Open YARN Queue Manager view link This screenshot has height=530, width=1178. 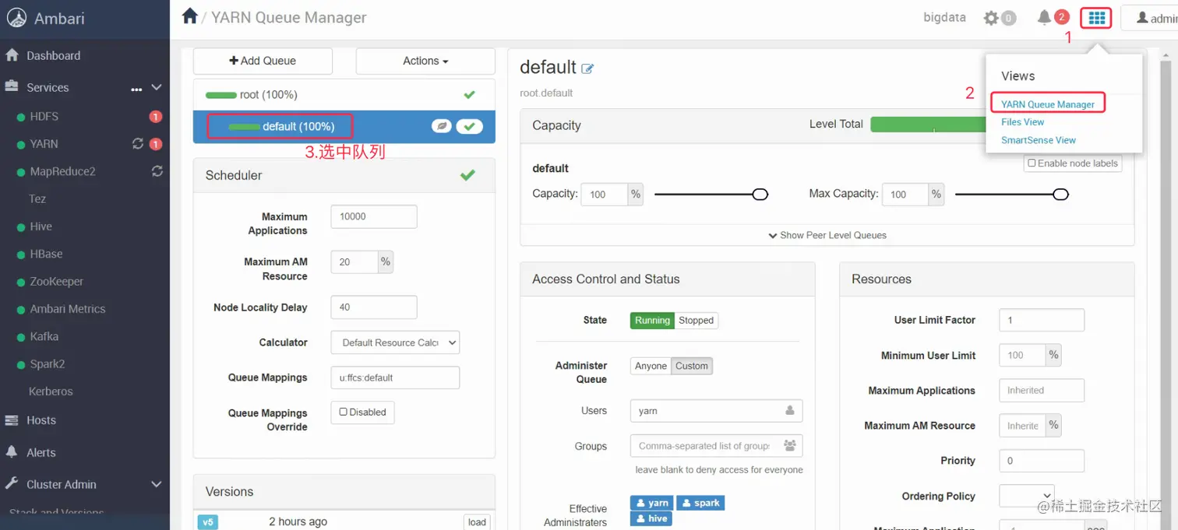tap(1048, 104)
